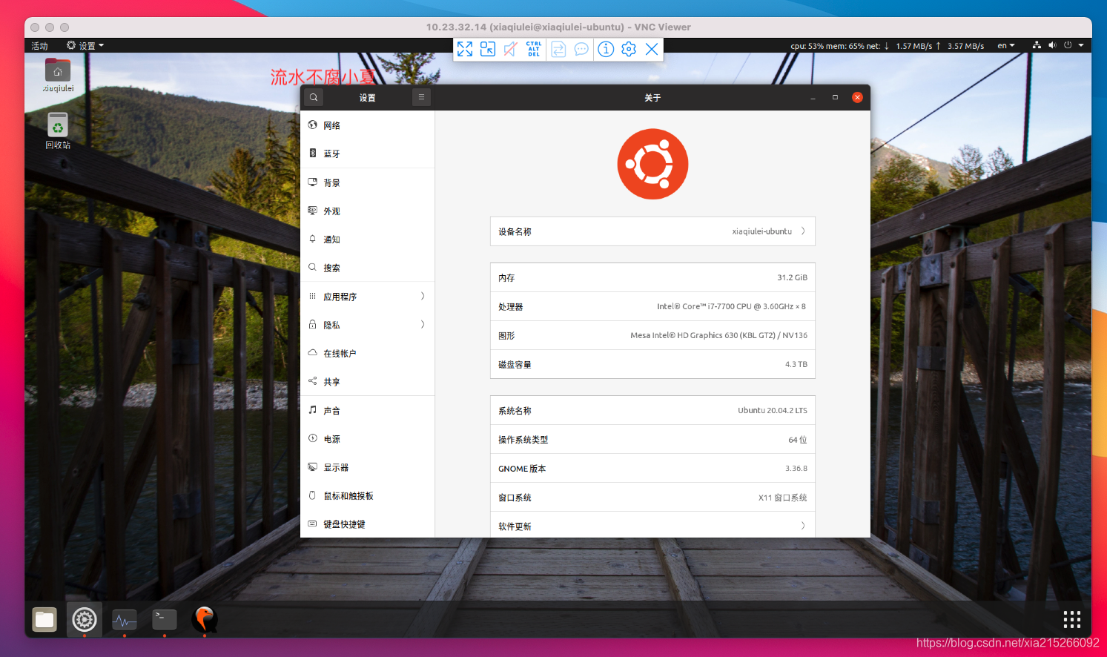This screenshot has width=1107, height=657.
Task: Click GNOME 版本 3.36.8 value
Action: click(796, 469)
